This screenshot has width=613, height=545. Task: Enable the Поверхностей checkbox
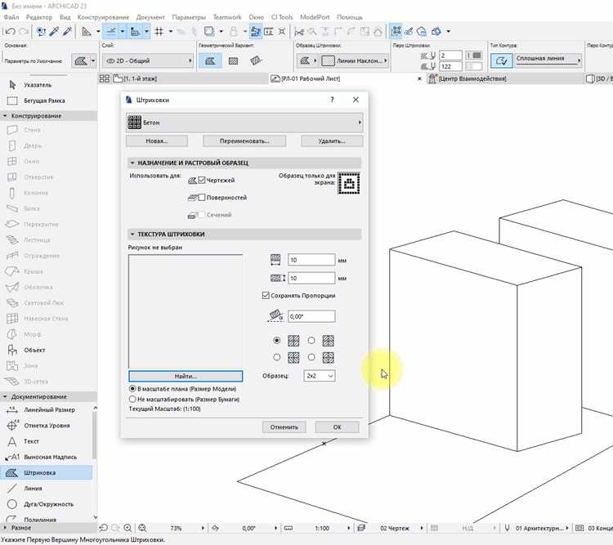202,198
